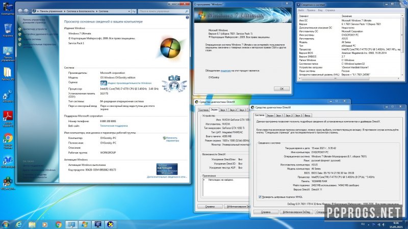Click refresh button beside address bar
The image size is (408, 229).
pos(134,11)
